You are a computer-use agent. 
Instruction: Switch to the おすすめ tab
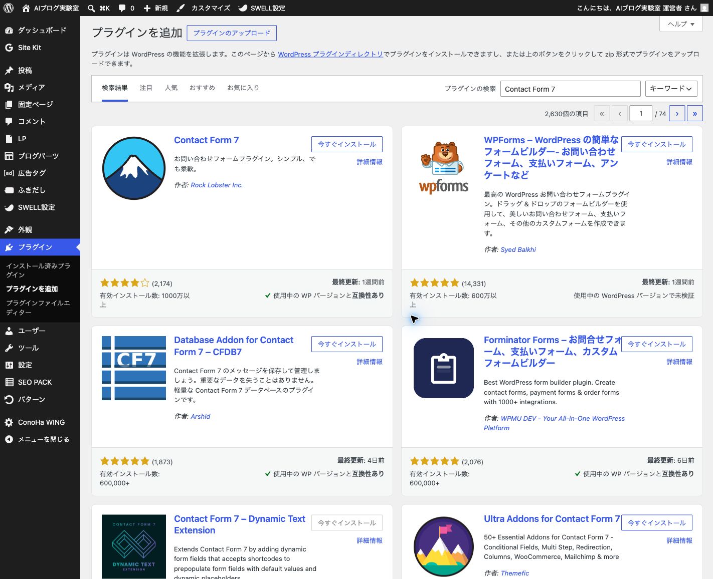(202, 88)
